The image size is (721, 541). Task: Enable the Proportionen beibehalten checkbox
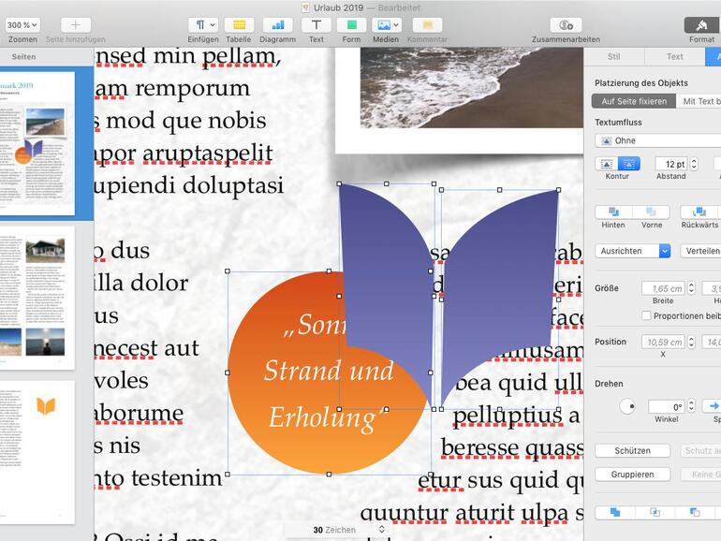pos(646,315)
